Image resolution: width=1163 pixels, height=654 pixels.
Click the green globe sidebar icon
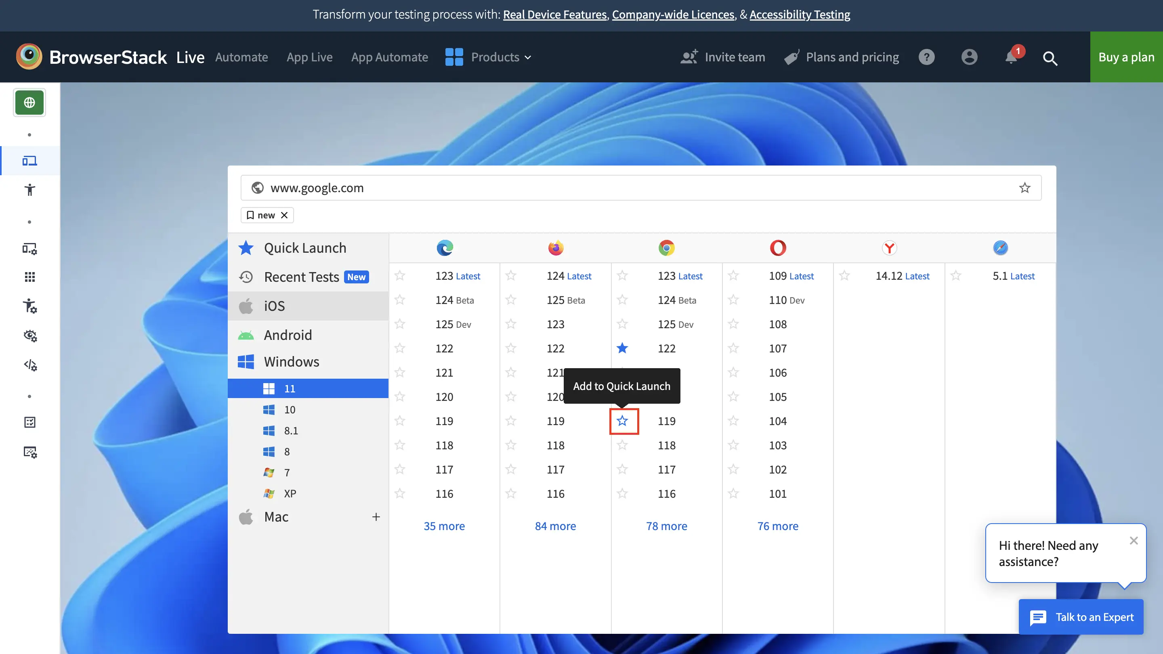pos(29,103)
